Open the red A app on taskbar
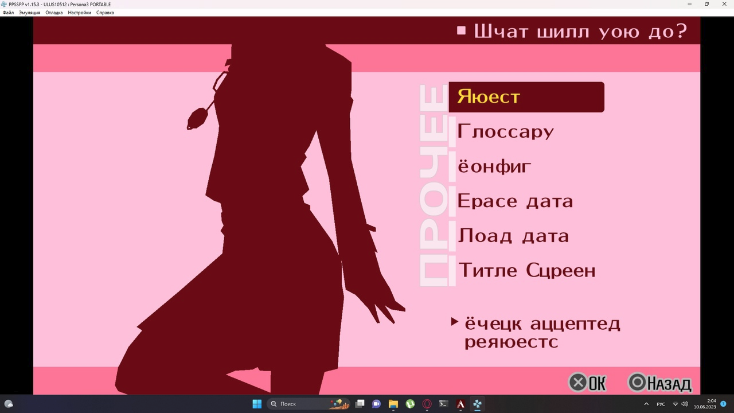This screenshot has width=734, height=413. tap(460, 404)
